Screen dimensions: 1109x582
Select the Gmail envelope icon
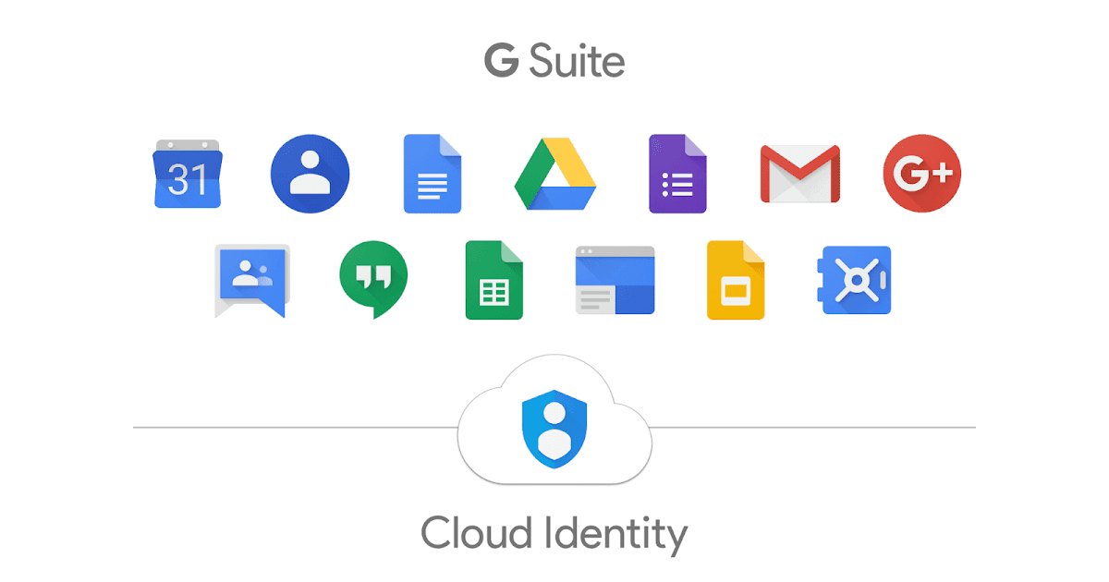(x=799, y=176)
